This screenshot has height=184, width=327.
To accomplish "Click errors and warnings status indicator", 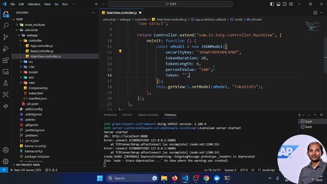I will pyautogui.click(x=51, y=170).
